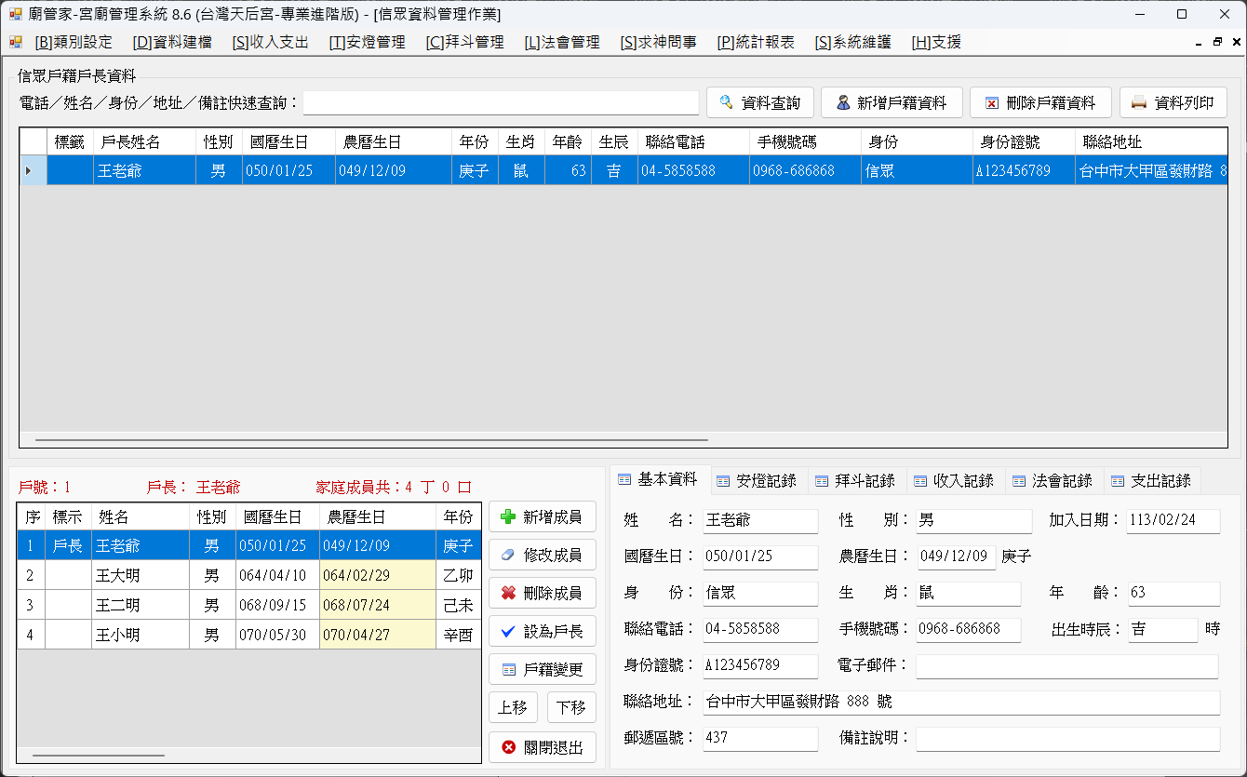Open the [L]法會管理 menu

562,42
